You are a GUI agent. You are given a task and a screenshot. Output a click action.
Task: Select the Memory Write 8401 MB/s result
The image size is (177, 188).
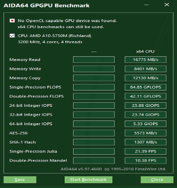tap(146, 69)
